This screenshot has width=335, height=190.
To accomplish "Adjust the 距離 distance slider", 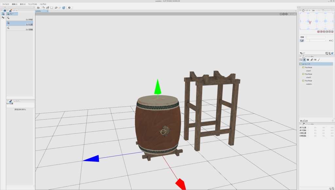I will coord(315,37).
